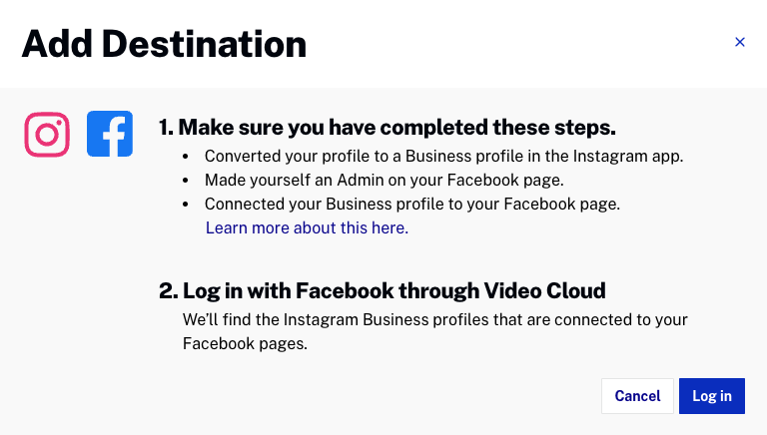Click the Instagram logo icon

click(47, 134)
